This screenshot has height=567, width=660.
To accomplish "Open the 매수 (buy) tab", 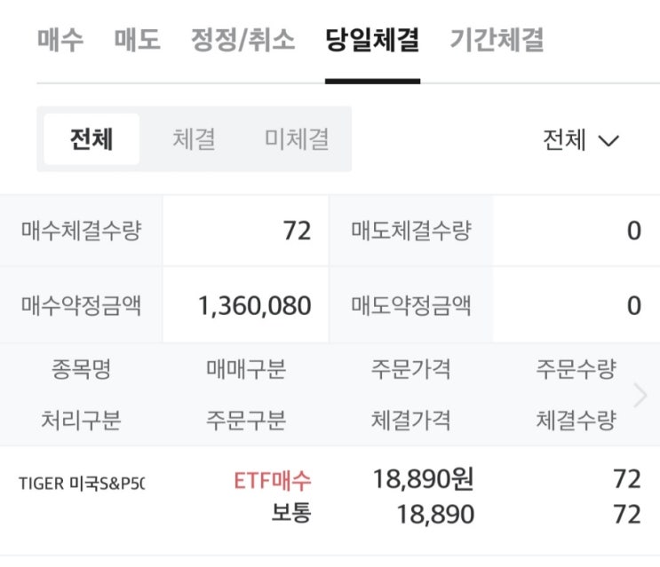I will pos(60,41).
